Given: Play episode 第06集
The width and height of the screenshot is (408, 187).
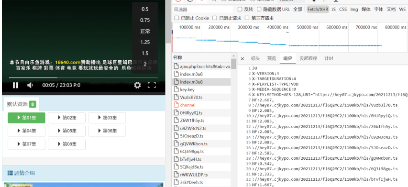Looking at the screenshot, I should pyautogui.click(x=107, y=131).
